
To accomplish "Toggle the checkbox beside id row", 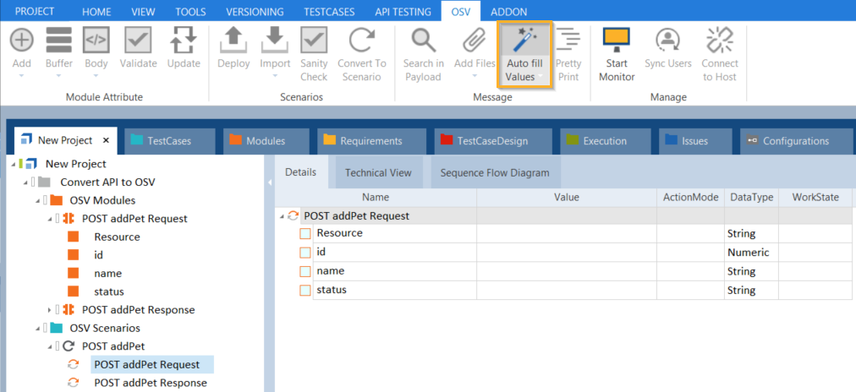I will point(305,253).
